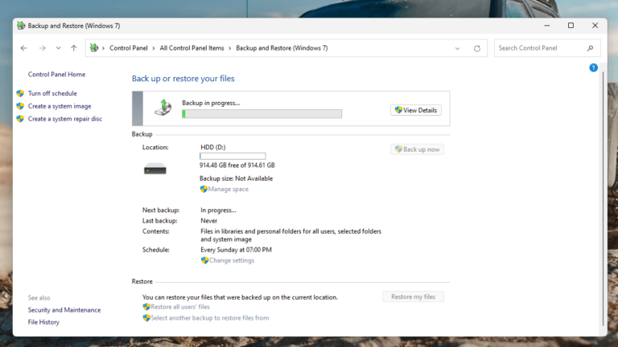This screenshot has width=618, height=347.
Task: Click 'Every Sunday at 07:00 PM' schedule text
Action: point(236,250)
